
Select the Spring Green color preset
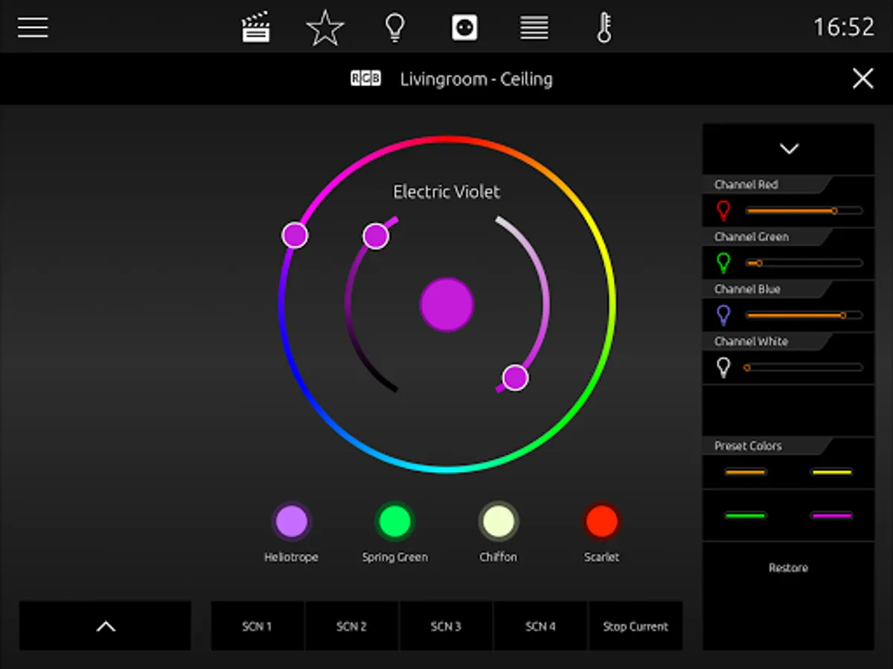pos(394,522)
